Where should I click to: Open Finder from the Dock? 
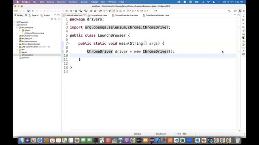21,140
